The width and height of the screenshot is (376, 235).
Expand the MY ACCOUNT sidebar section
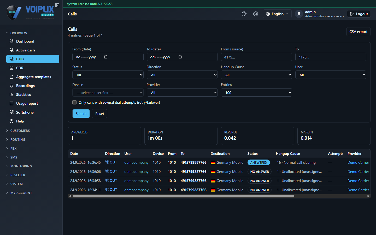point(19,193)
